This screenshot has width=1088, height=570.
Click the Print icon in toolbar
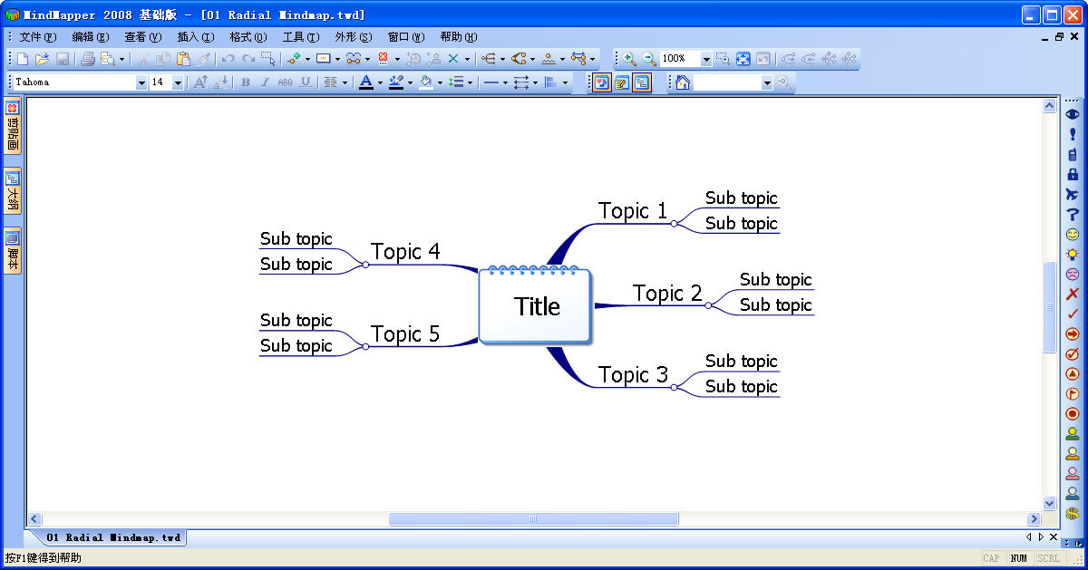[x=88, y=59]
